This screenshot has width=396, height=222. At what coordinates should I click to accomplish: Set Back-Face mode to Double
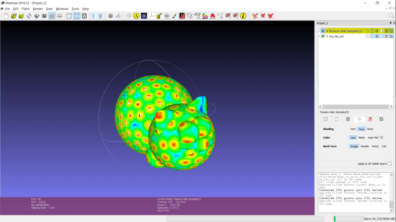pyautogui.click(x=365, y=146)
